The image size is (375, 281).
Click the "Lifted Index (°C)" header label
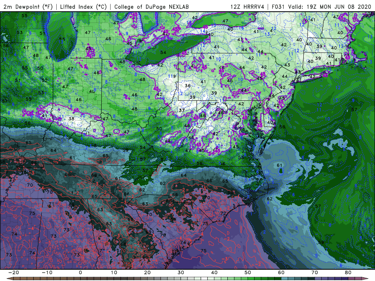(x=83, y=7)
